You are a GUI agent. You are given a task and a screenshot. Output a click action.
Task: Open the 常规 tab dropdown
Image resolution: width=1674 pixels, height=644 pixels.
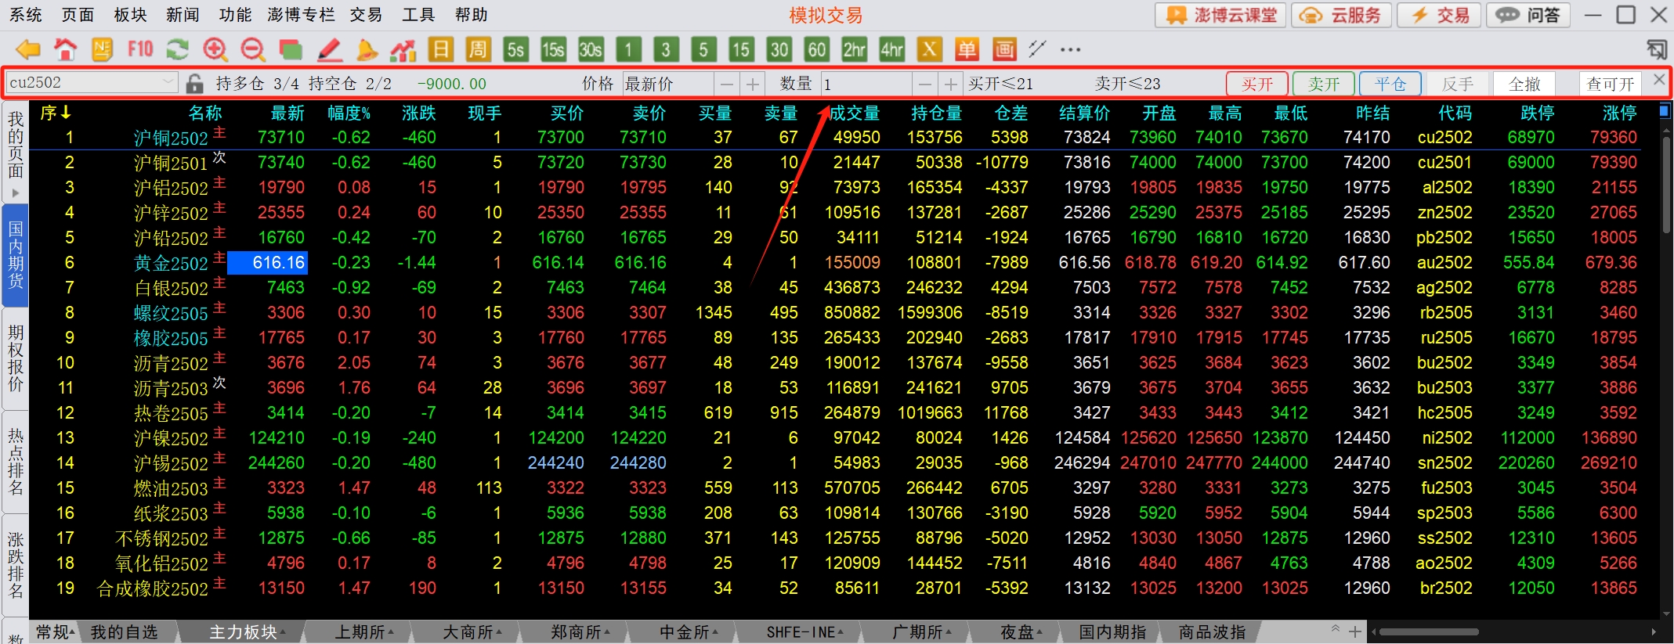(x=73, y=631)
